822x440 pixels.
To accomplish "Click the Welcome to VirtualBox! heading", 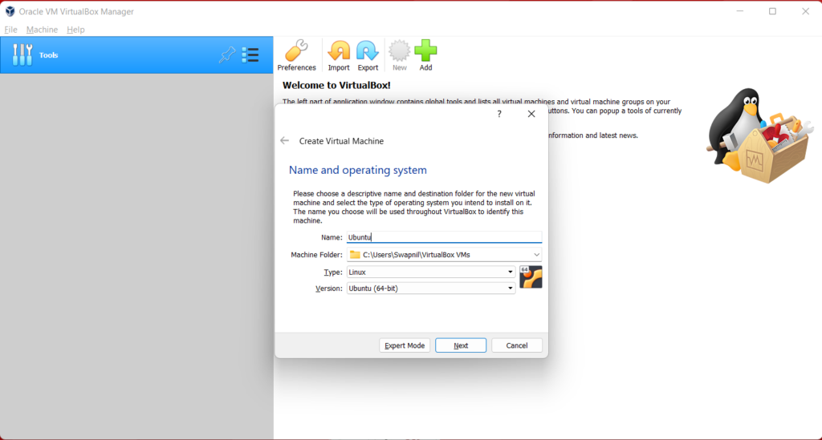I will point(336,85).
